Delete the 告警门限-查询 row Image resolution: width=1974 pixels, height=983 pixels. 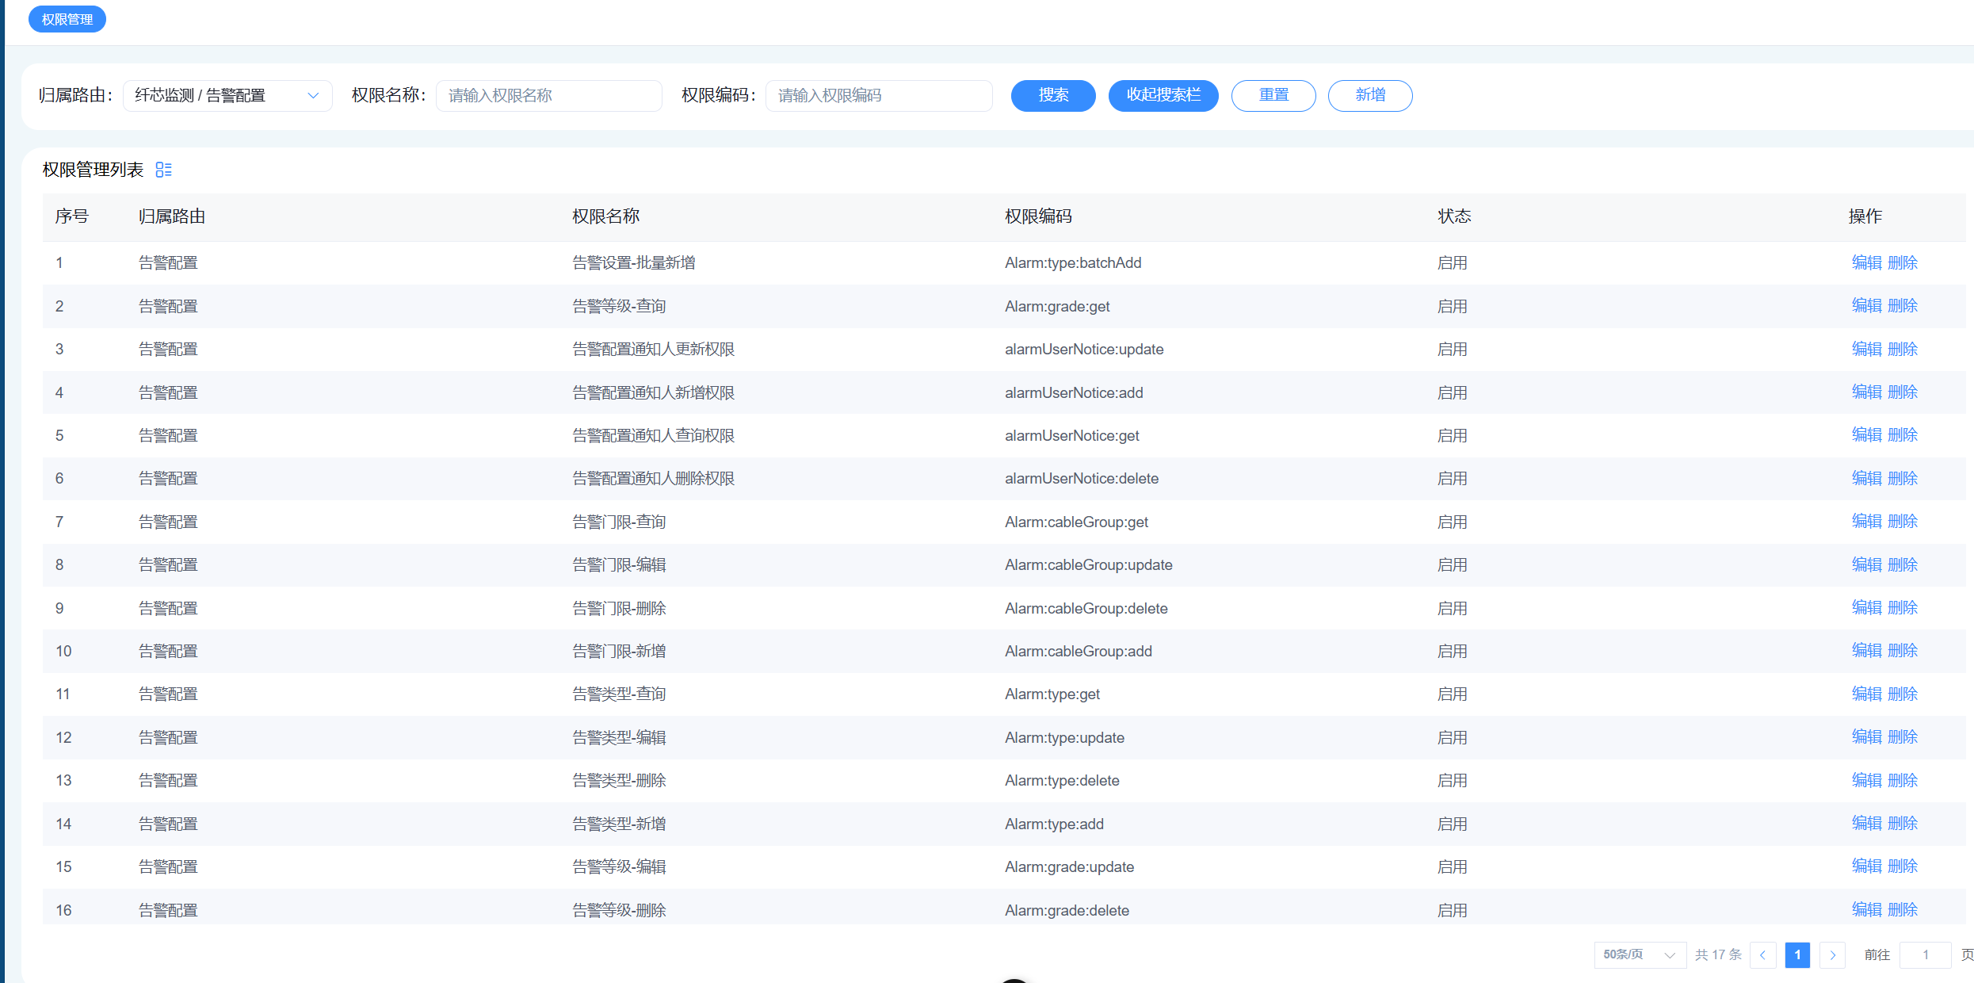pos(1902,521)
